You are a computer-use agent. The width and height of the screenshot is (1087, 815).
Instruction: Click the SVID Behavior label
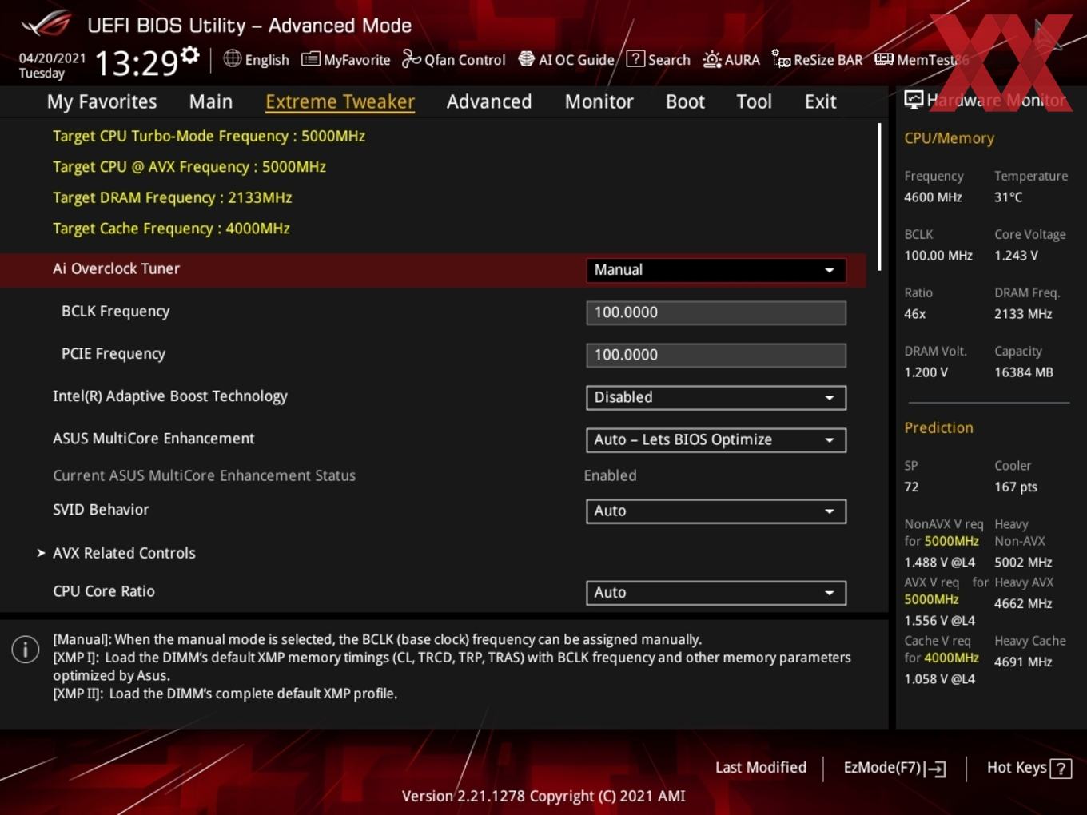pos(101,510)
